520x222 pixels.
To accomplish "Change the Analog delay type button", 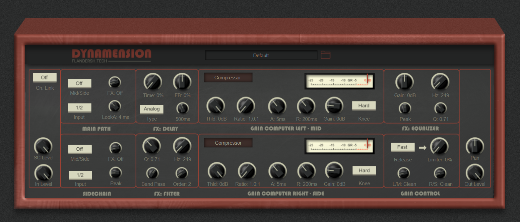I will point(151,109).
